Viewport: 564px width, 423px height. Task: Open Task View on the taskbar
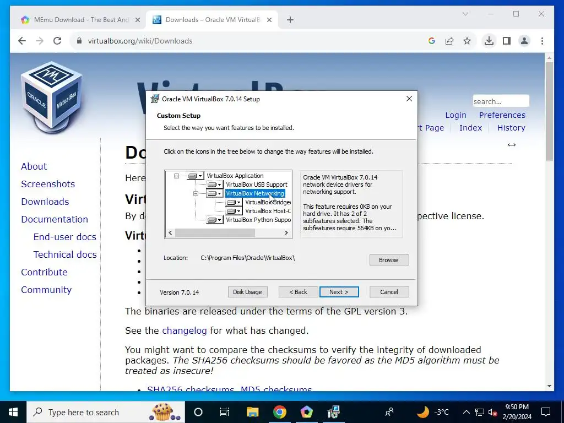tap(225, 412)
